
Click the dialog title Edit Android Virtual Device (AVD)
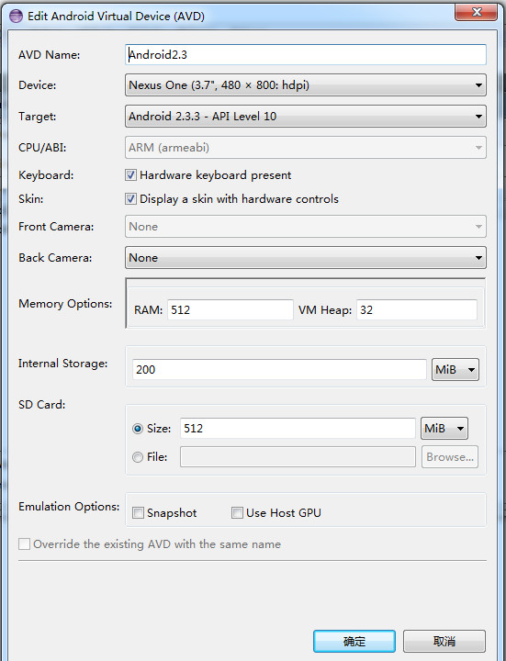[x=116, y=16]
